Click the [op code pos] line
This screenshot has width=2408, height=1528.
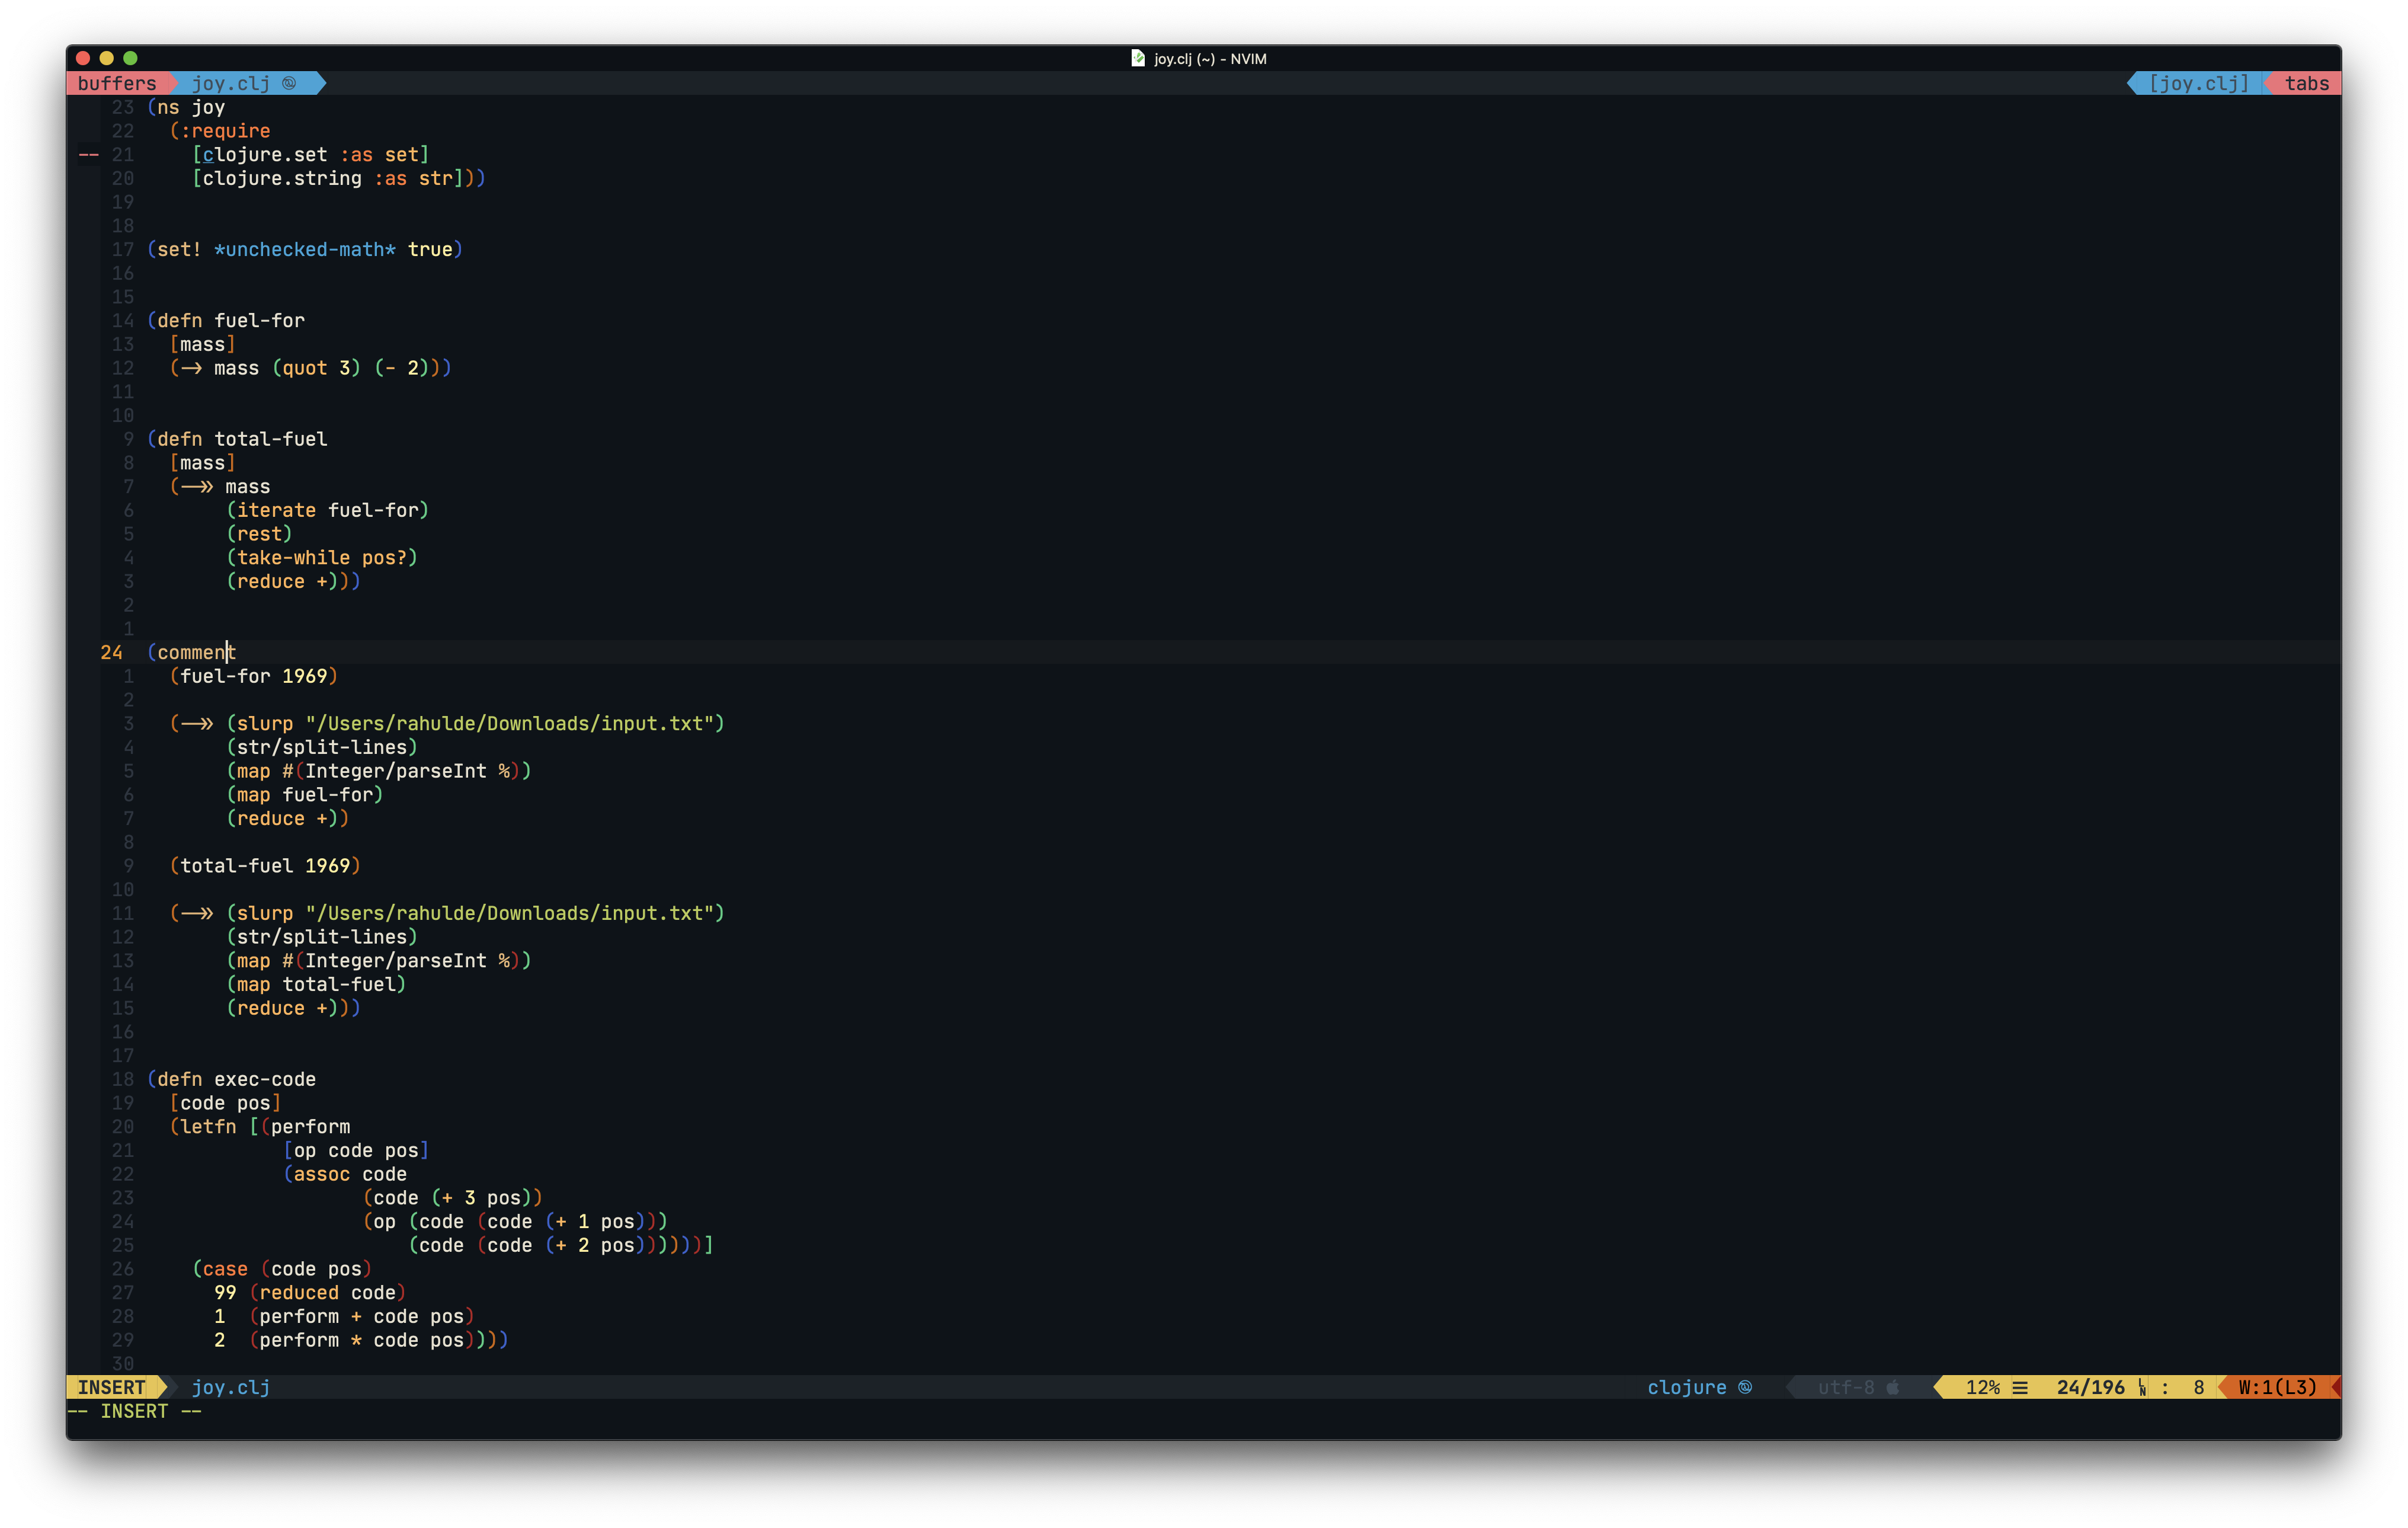356,1150
